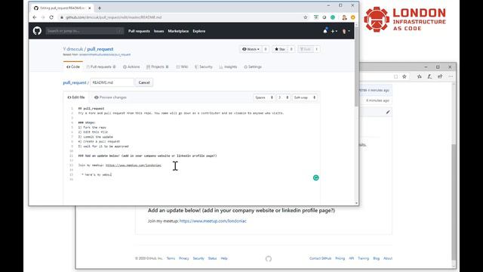483x272 pixels.
Task: Switch to the Settings tab
Action: pos(253,66)
